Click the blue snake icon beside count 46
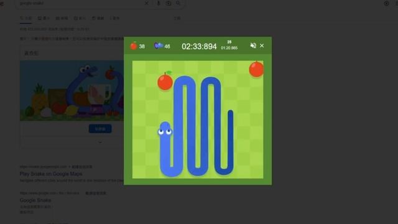This screenshot has height=224, width=398. [x=159, y=45]
